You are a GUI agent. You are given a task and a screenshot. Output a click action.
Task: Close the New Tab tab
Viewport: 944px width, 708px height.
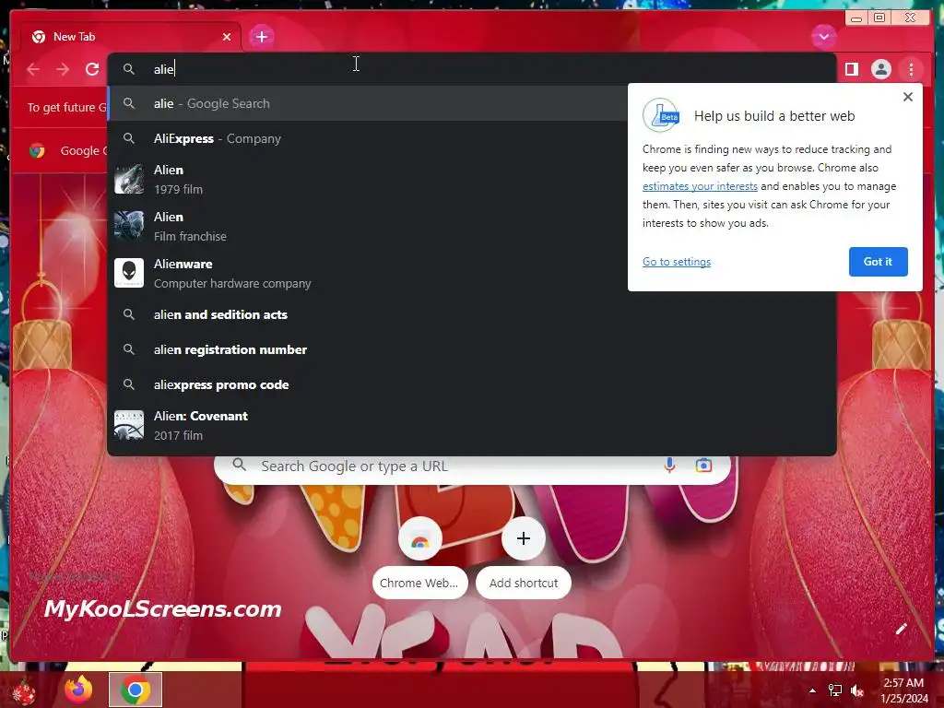click(227, 37)
